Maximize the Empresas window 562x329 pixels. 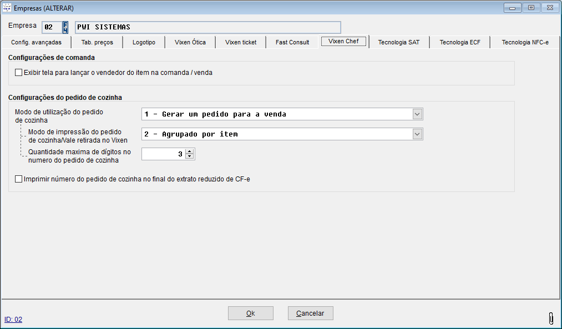pos(531,8)
